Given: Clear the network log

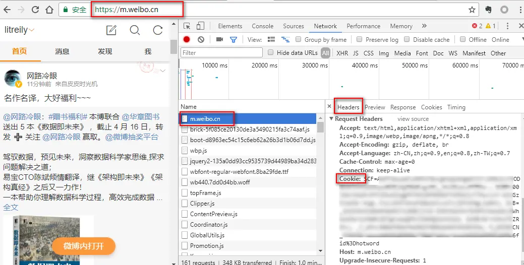Looking at the screenshot, I should (x=201, y=39).
